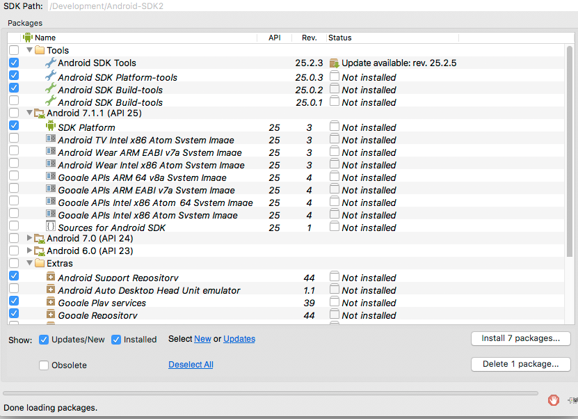Viewport: 578px width, 419px height.
Task: Click the red stop hand icon in status bar
Action: pos(553,400)
